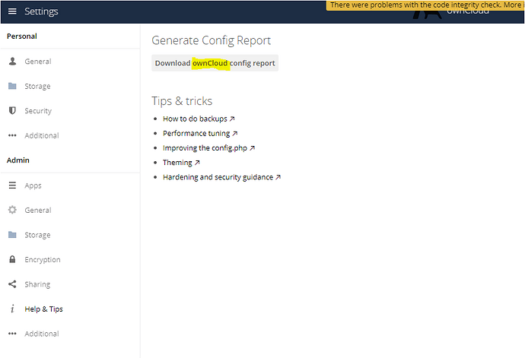Download ownCloud config report
The height and width of the screenshot is (358, 525).
[215, 63]
